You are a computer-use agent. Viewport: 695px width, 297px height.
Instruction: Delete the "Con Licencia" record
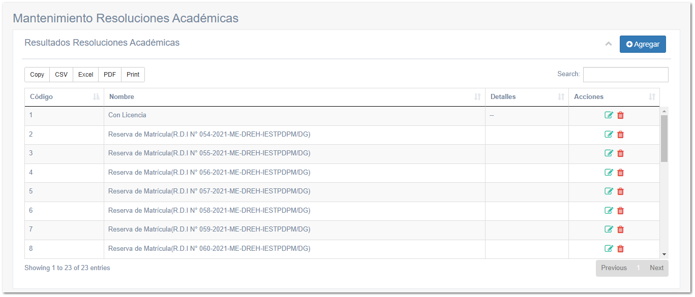pos(620,115)
